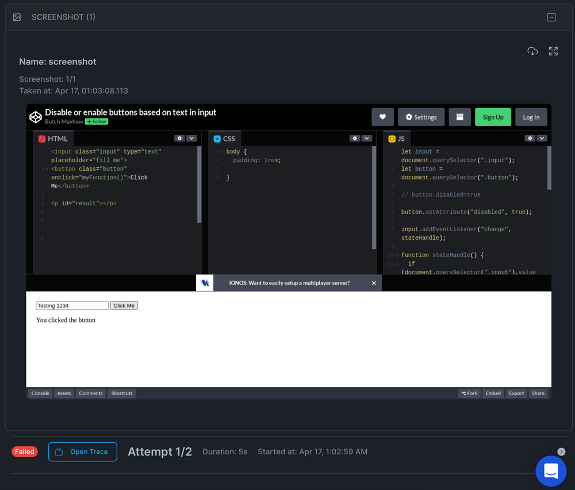Open Trace for the failed attempt

(x=82, y=452)
